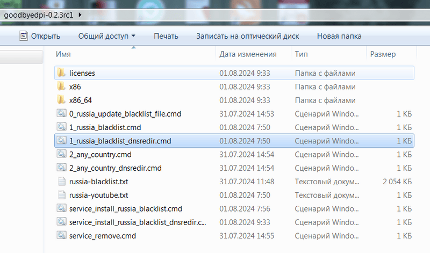Expand the goodbyedpi-0.2.3rc1 breadcrumb arrow

coord(80,15)
